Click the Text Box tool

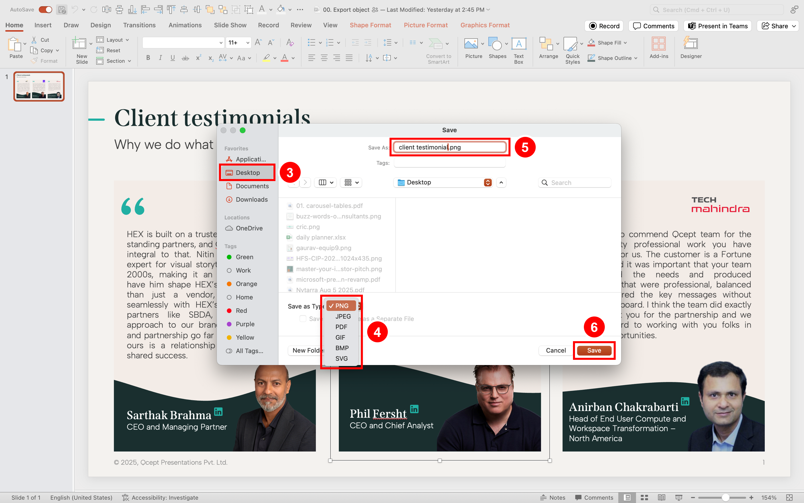518,44
